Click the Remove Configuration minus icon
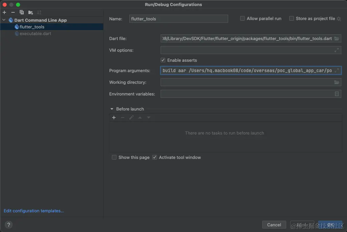The width and height of the screenshot is (347, 232). 13,12
